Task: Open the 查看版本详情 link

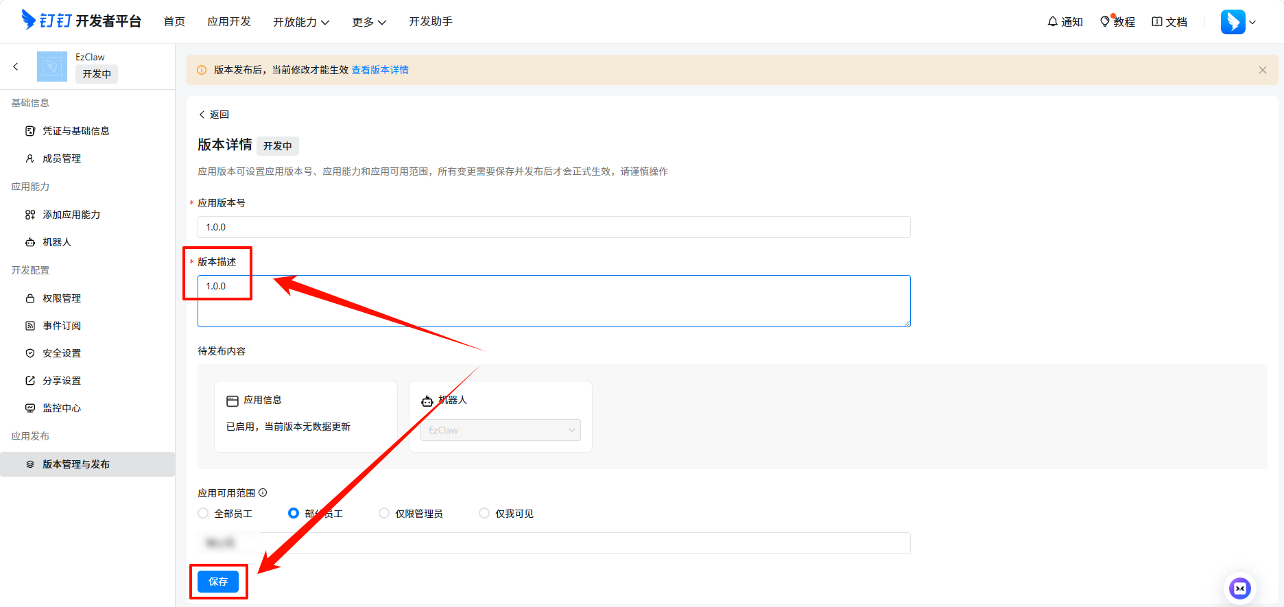Action: pos(380,70)
